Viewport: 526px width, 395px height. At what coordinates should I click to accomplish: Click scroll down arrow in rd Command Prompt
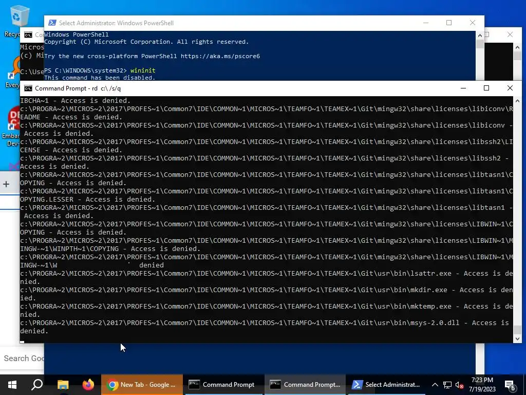[517, 339]
